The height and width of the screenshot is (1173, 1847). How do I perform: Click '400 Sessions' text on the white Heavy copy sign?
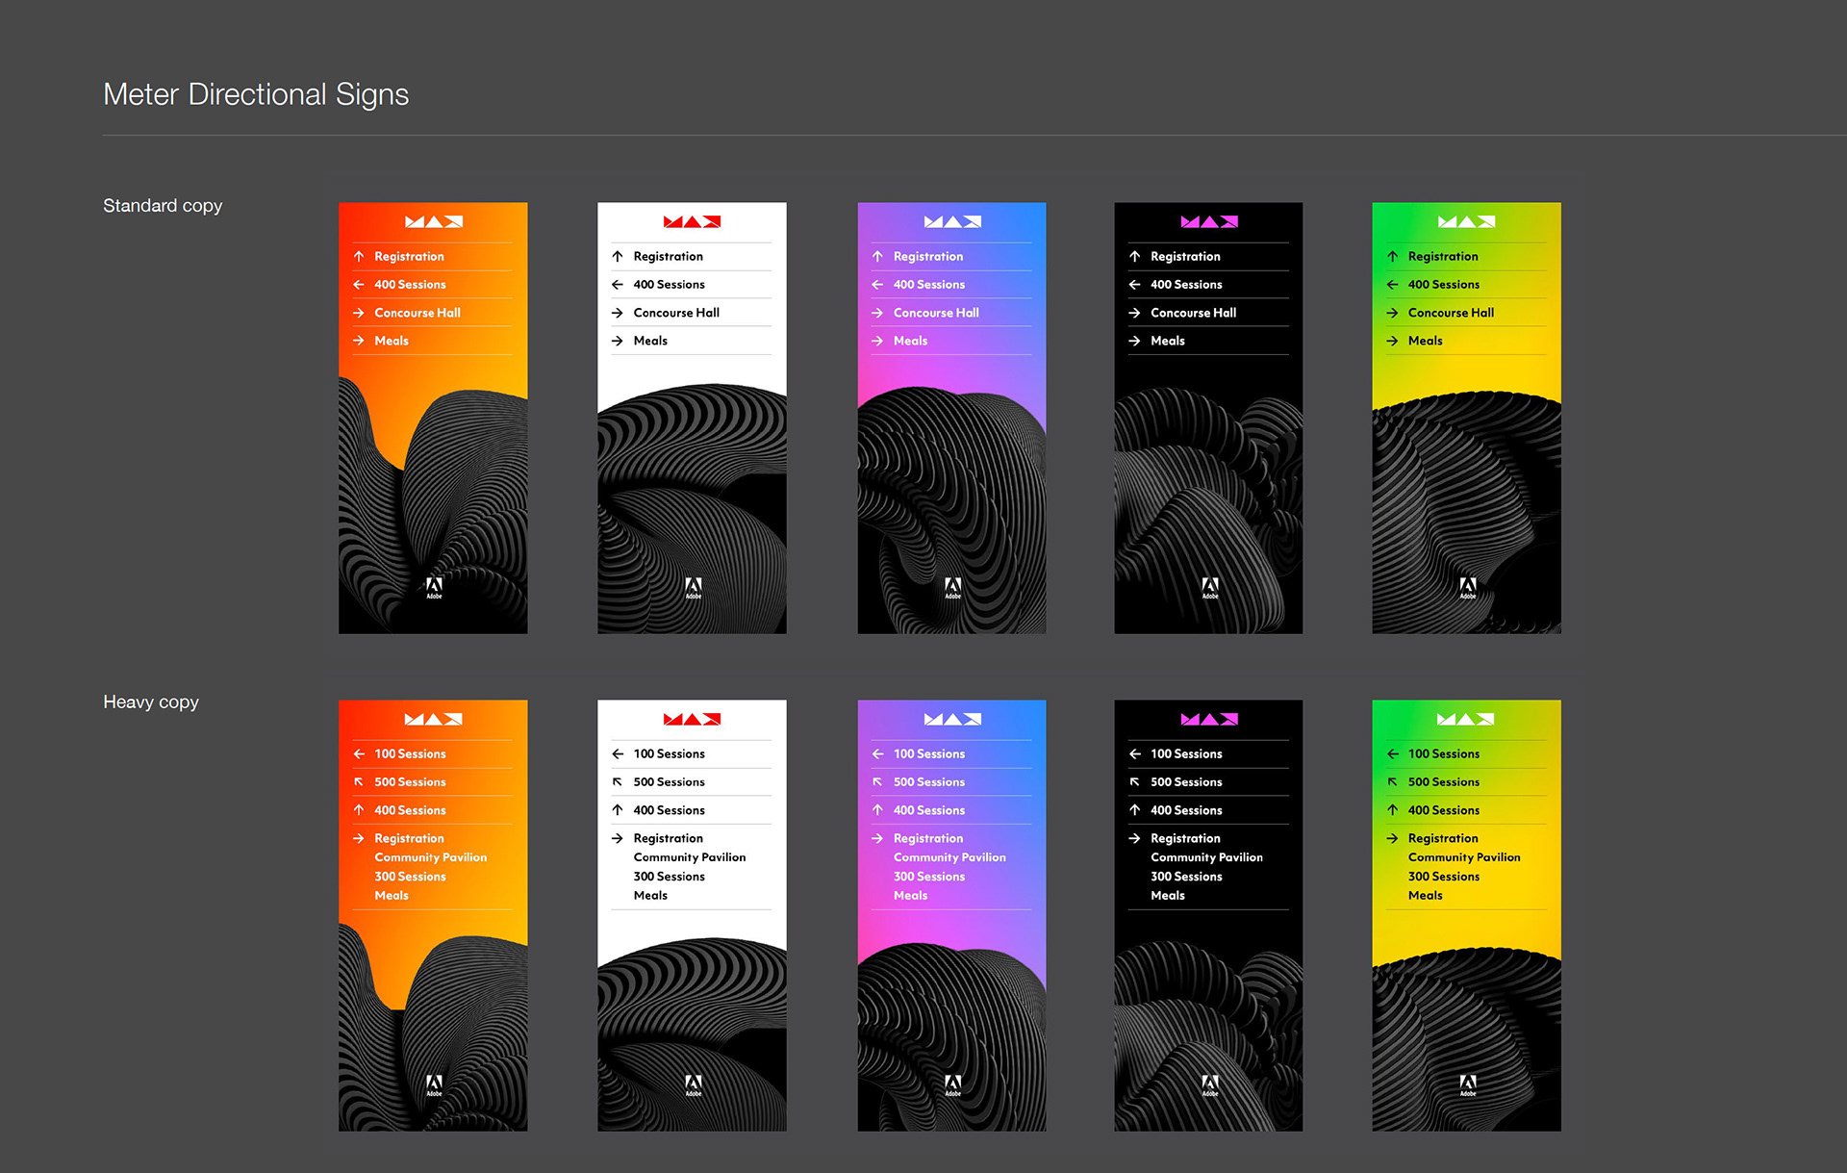pyautogui.click(x=670, y=810)
